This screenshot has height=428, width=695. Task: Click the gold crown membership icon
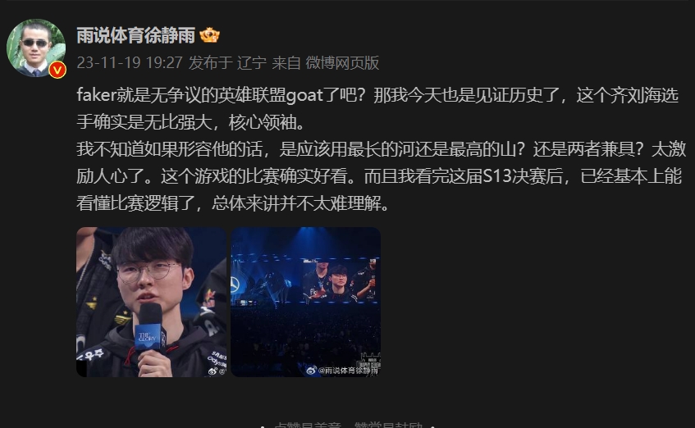click(x=210, y=35)
